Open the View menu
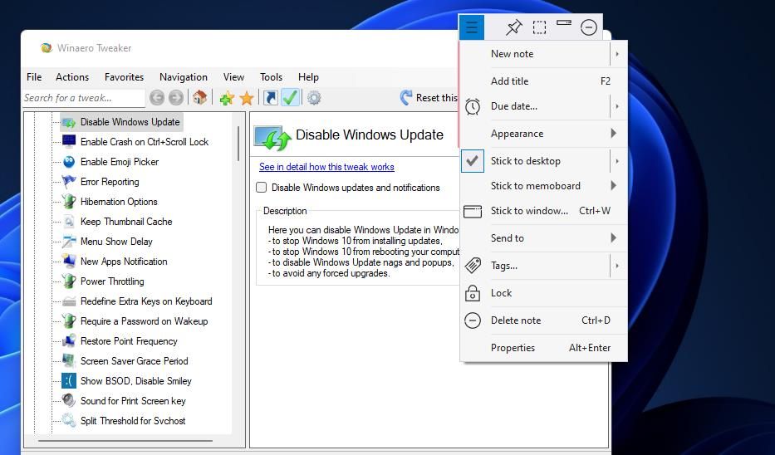The width and height of the screenshot is (775, 455). 233,77
